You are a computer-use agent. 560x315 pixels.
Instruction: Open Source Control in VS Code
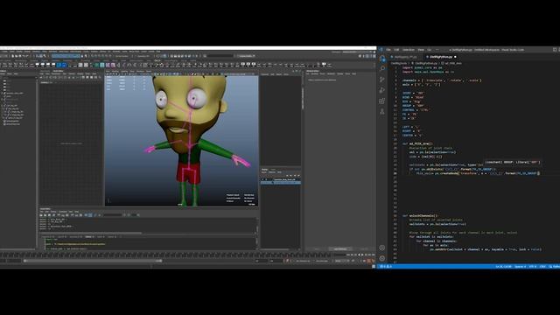tap(382, 80)
